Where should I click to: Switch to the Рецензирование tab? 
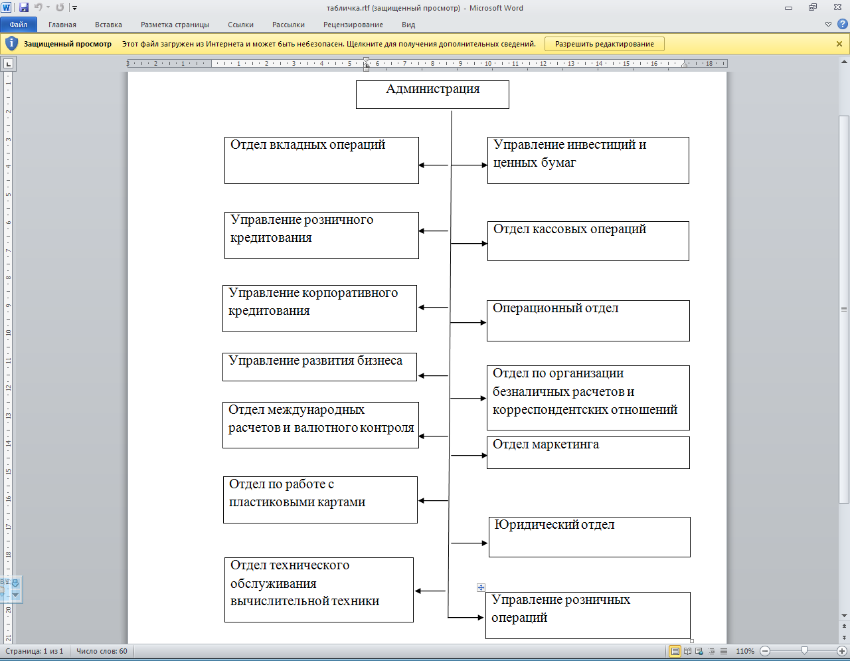click(353, 25)
